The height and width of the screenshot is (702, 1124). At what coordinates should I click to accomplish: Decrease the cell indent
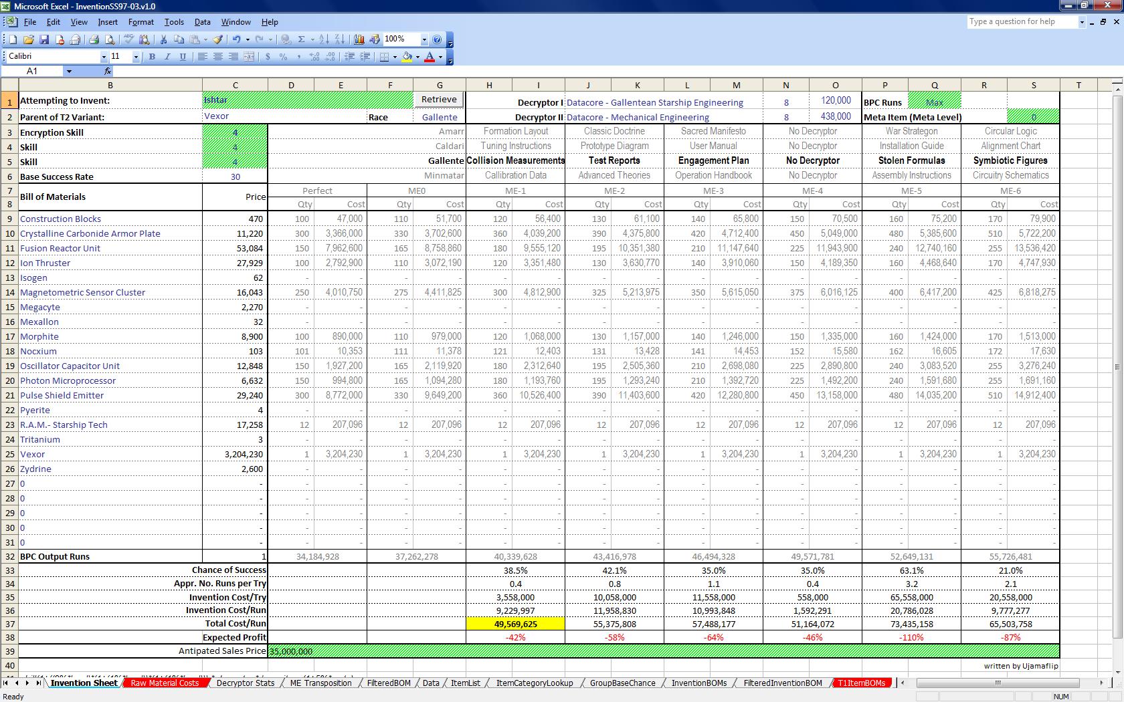349,57
